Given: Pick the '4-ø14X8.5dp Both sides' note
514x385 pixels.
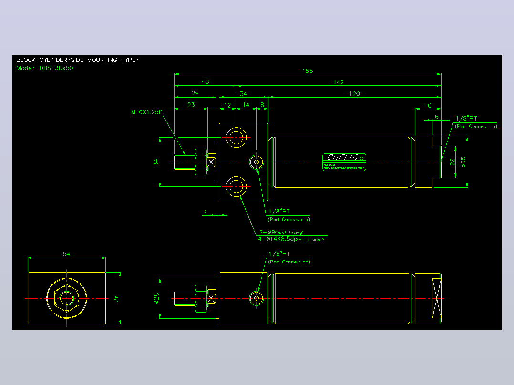Looking at the screenshot, I should 291,239.
